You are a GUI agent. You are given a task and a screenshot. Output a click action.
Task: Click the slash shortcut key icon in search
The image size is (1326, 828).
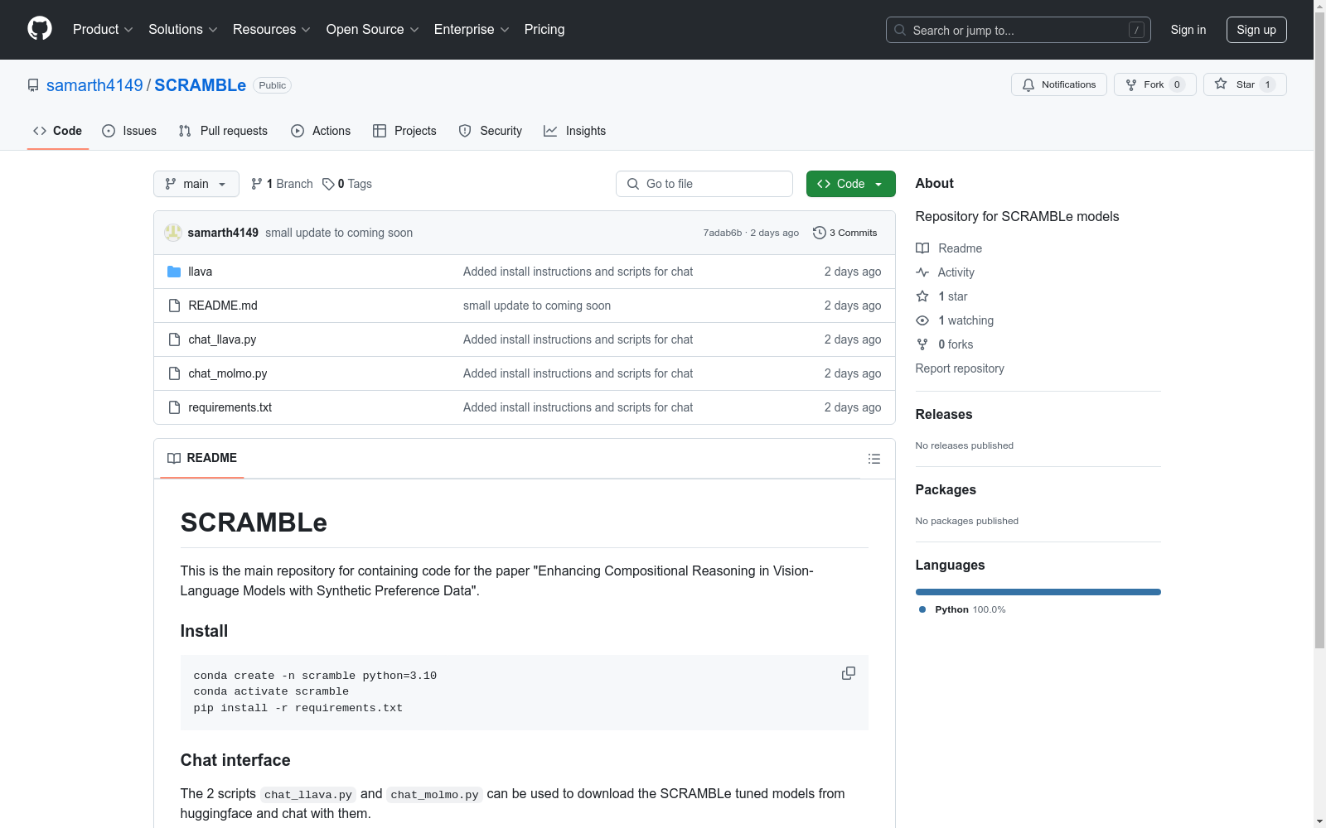[1136, 30]
